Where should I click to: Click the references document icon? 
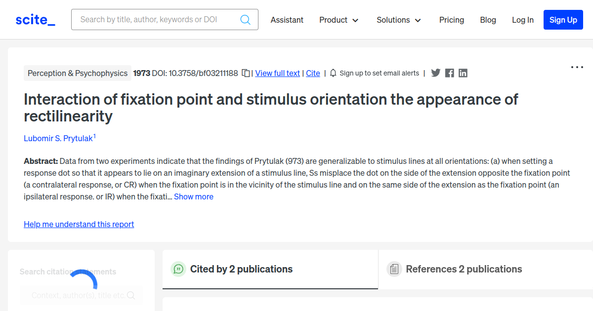394,269
